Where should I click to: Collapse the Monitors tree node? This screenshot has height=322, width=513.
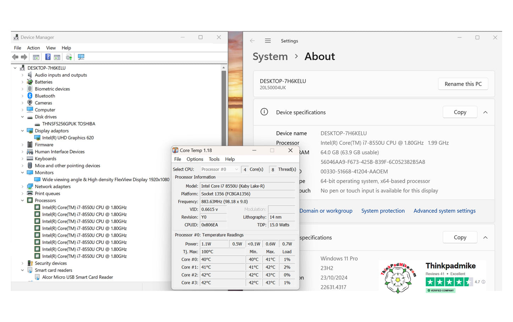(x=22, y=173)
